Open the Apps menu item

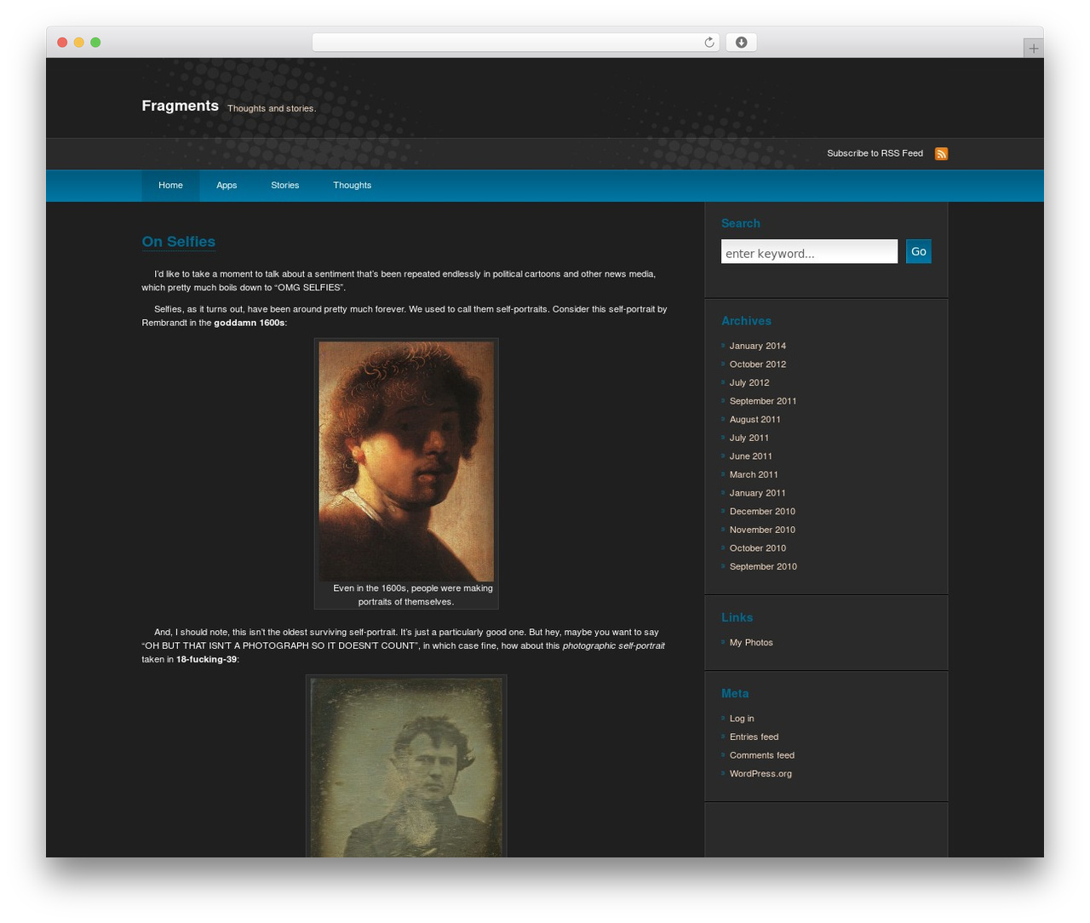tap(227, 186)
